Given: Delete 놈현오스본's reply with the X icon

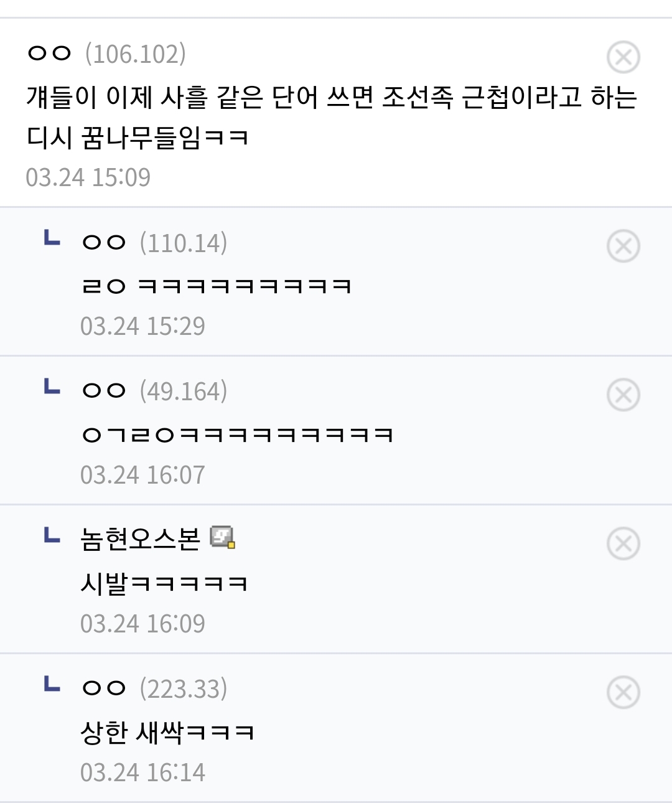Looking at the screenshot, I should coord(623,543).
